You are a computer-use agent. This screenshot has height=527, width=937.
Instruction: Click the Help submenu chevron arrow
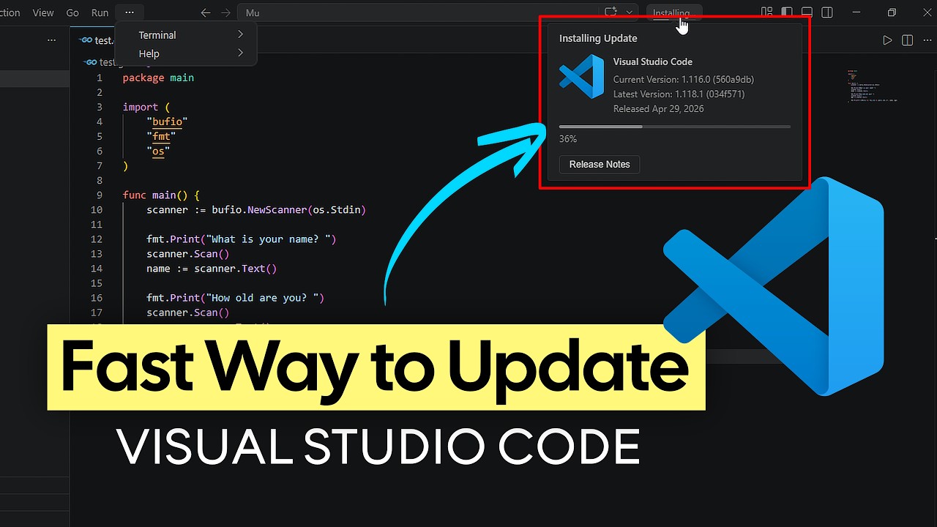240,53
